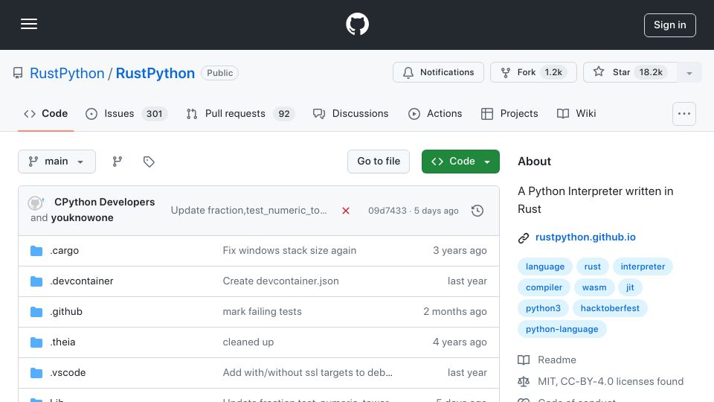Image resolution: width=714 pixels, height=402 pixels.
Task: Open the .github folder
Action: tap(66, 312)
